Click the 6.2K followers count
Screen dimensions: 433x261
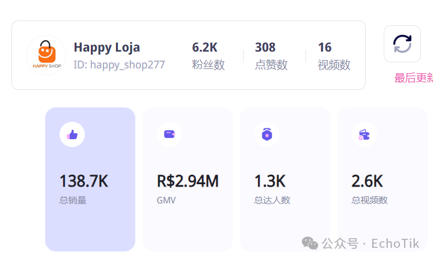[204, 47]
